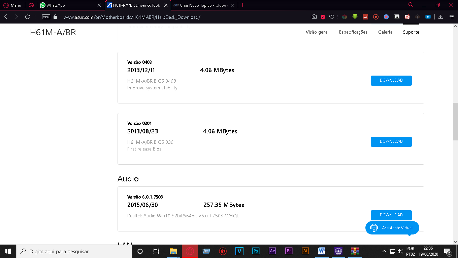Open File Explorer from taskbar
Viewport: 458px width, 258px height.
(173, 251)
